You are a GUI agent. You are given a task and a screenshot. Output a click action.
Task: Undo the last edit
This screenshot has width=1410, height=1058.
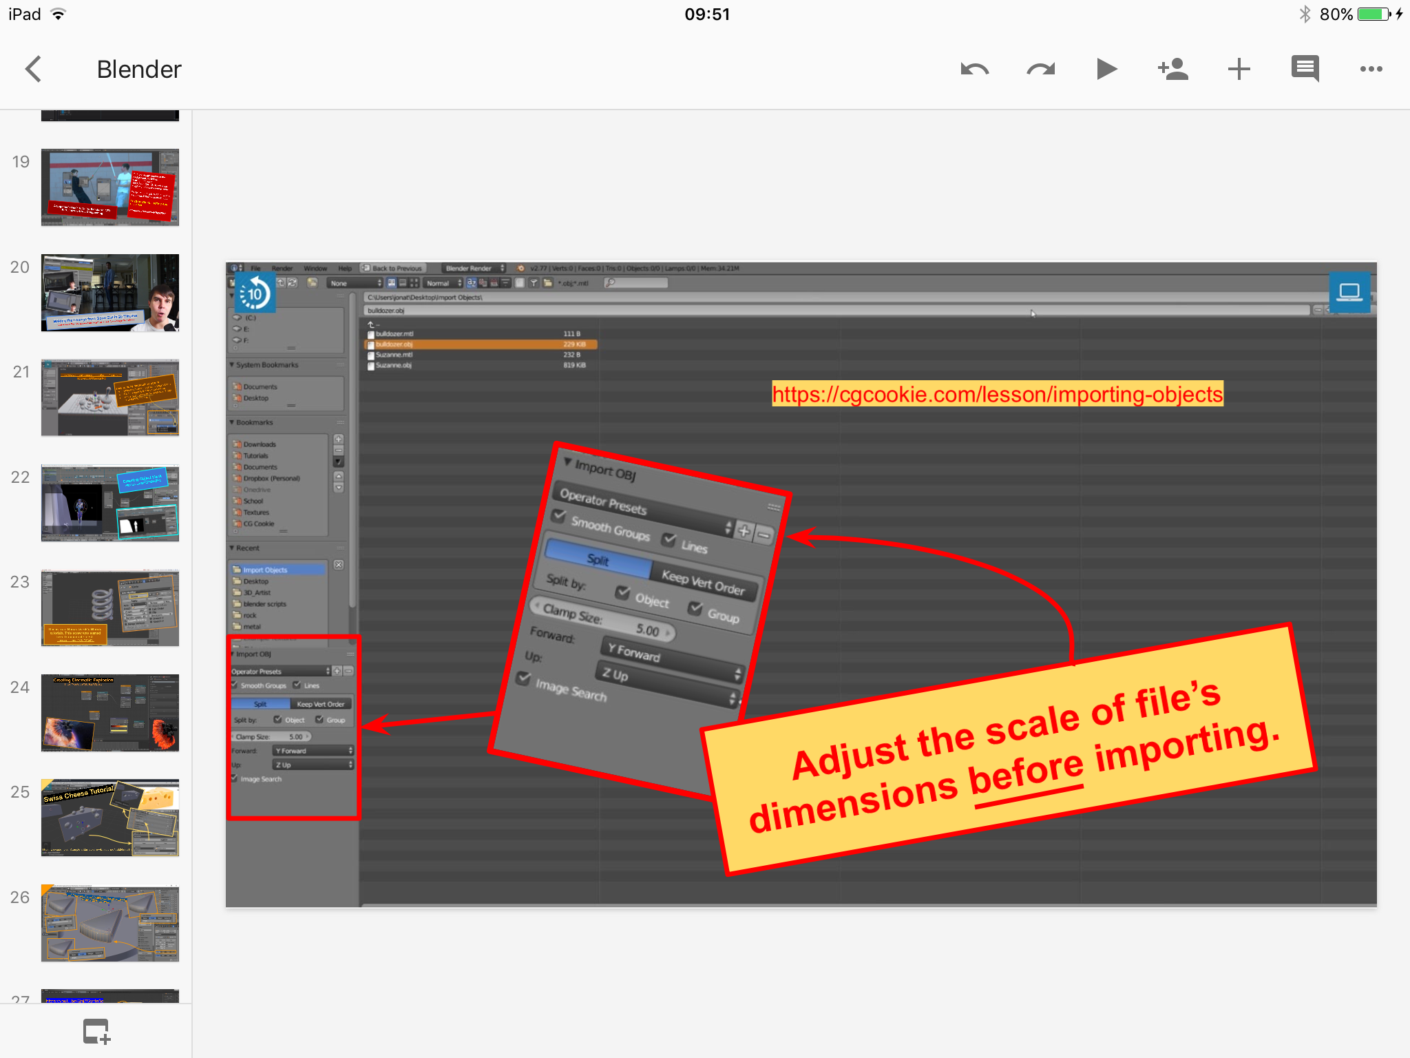(974, 69)
